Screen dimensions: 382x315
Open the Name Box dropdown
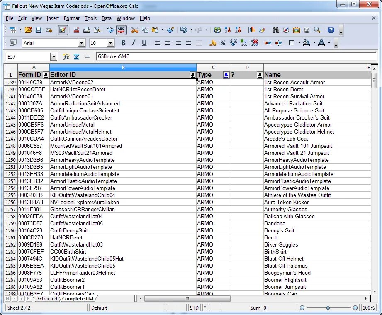point(54,57)
